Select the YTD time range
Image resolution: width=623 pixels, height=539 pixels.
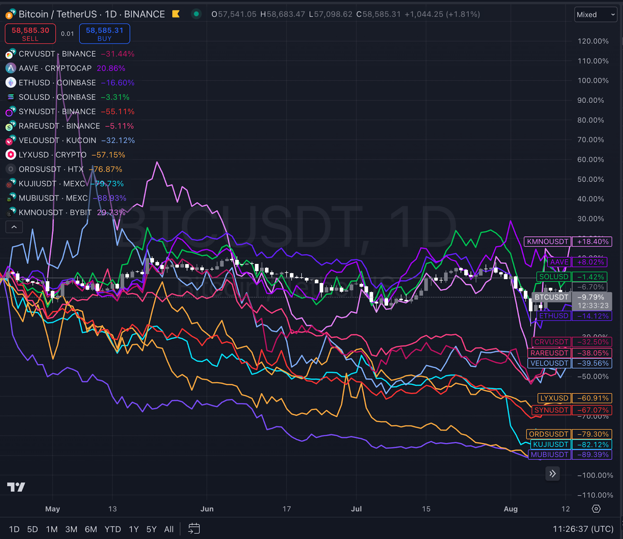click(113, 529)
